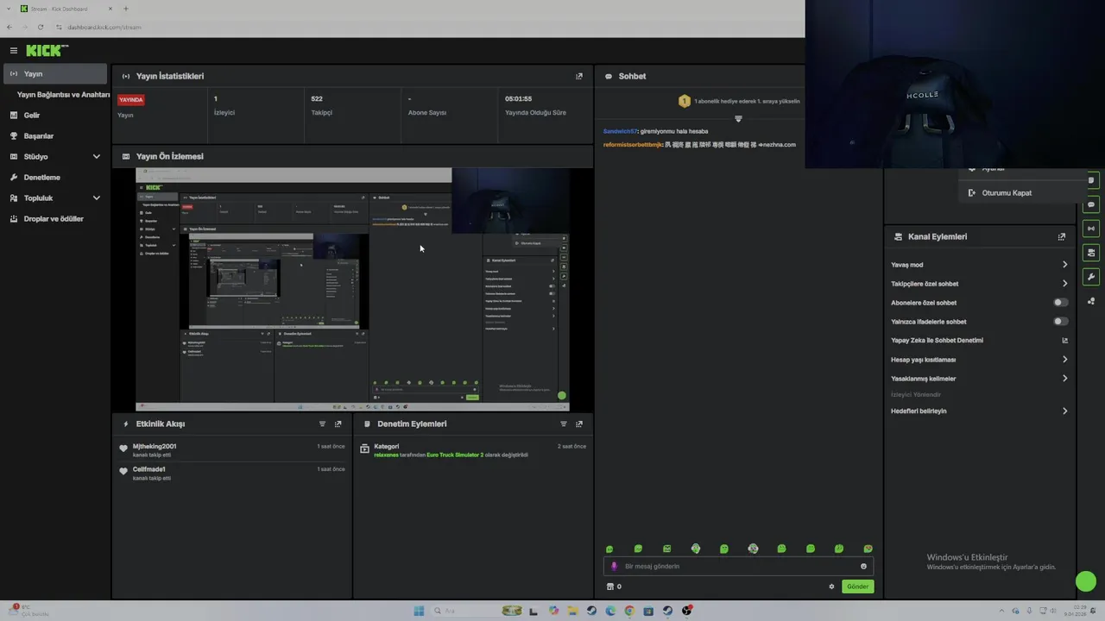Pop out the Denetim Eylemleri panel

[x=579, y=424]
